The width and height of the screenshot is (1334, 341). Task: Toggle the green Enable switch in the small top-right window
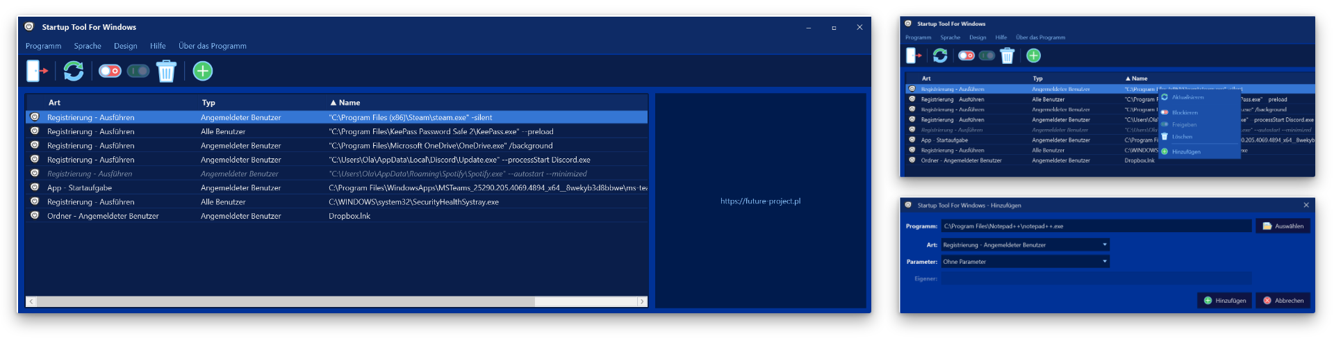pos(987,56)
